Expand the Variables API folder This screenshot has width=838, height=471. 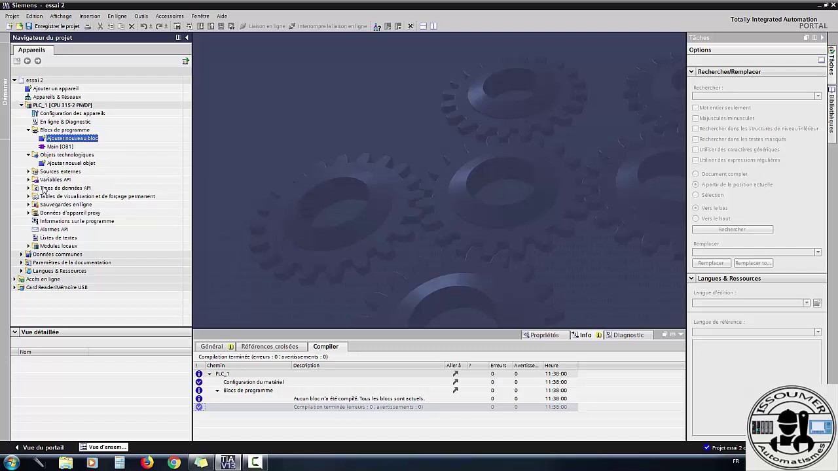coord(29,180)
